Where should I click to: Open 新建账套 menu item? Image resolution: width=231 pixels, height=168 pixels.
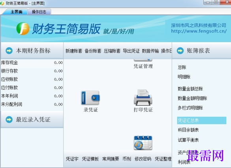coord(74,51)
